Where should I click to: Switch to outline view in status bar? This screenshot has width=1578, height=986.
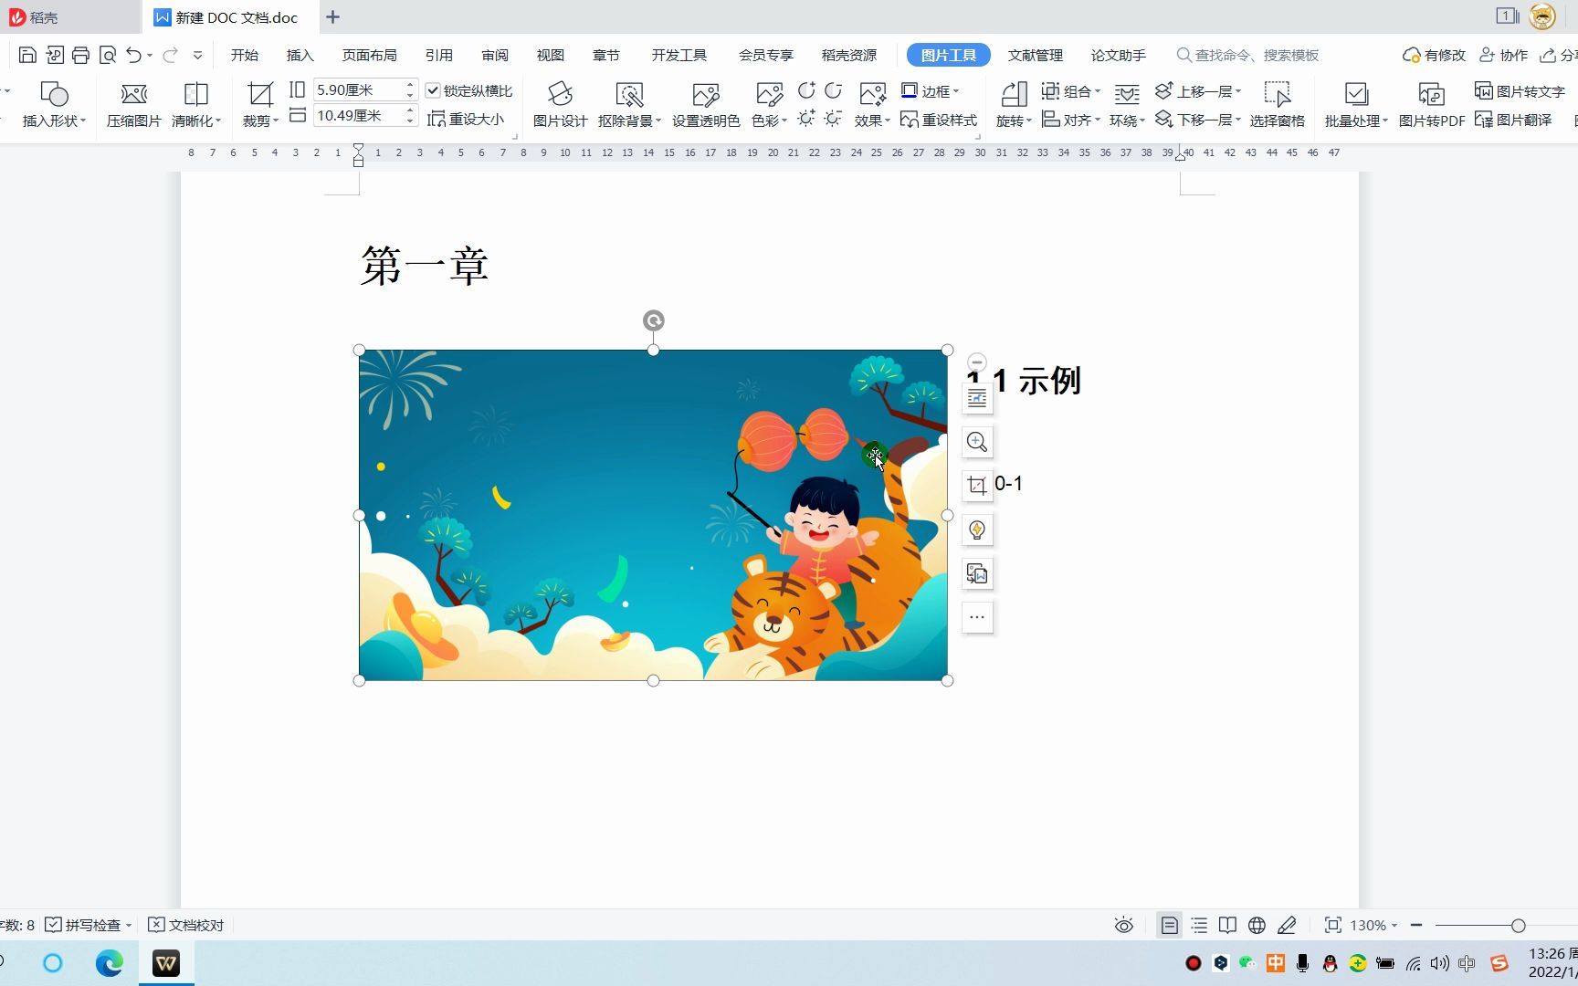[1199, 926]
